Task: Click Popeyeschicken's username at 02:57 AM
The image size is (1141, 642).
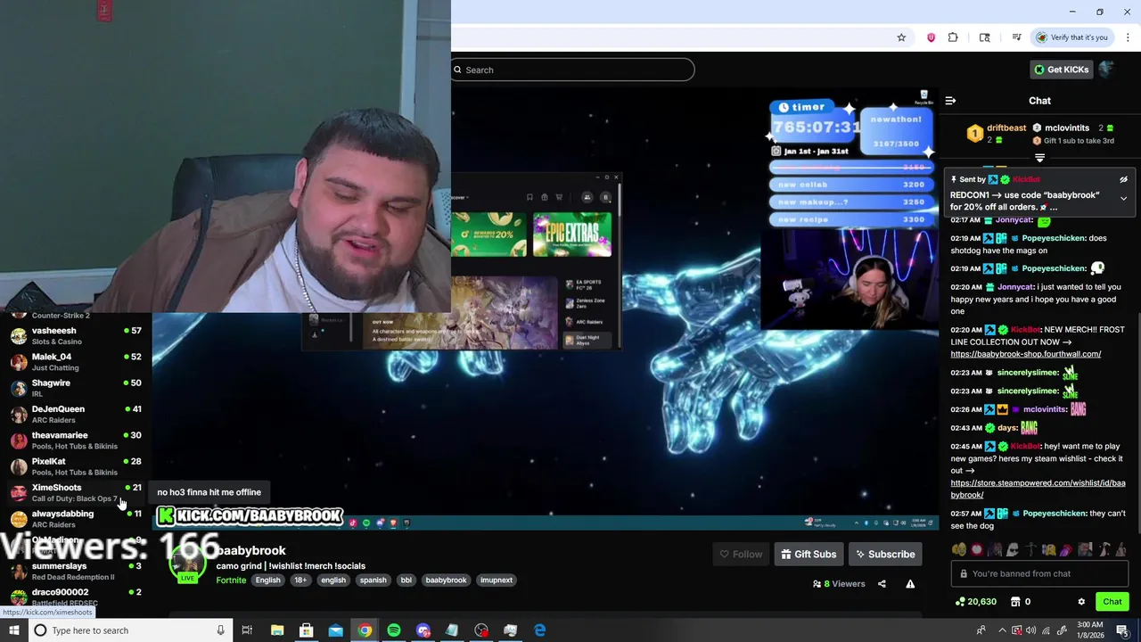Action: 1054,514
